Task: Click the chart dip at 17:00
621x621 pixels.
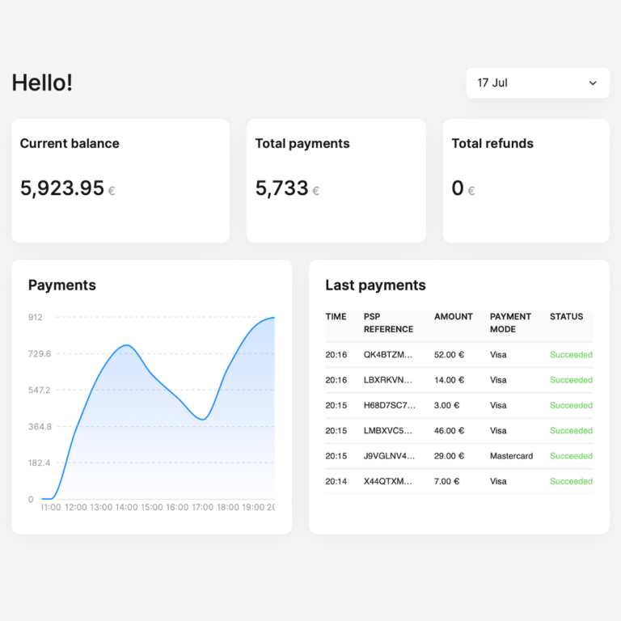Action: click(202, 419)
